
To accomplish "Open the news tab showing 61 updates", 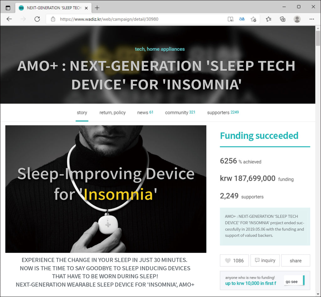I will (145, 112).
